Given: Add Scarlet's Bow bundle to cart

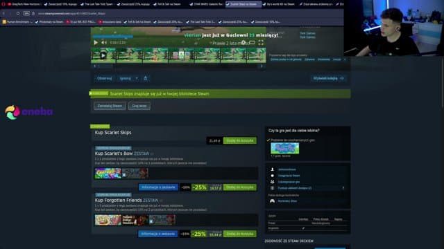Looking at the screenshot, I should [240, 187].
